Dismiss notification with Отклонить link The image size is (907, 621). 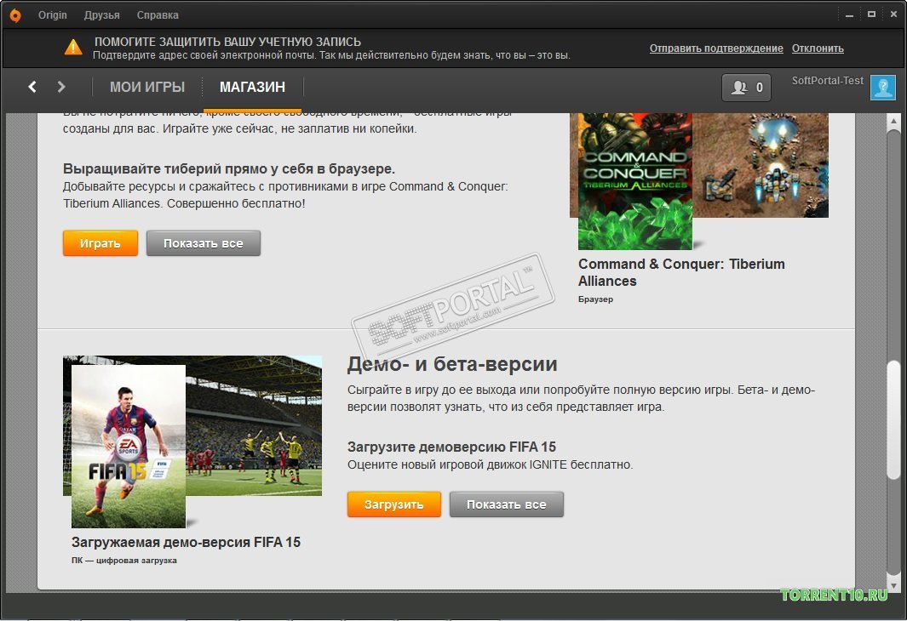pos(818,48)
